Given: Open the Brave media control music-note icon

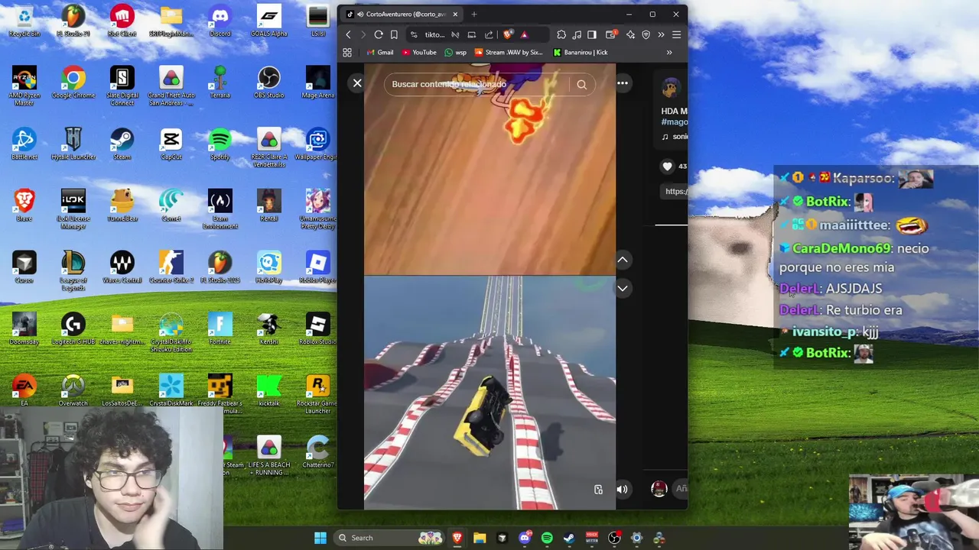Looking at the screenshot, I should pos(577,34).
